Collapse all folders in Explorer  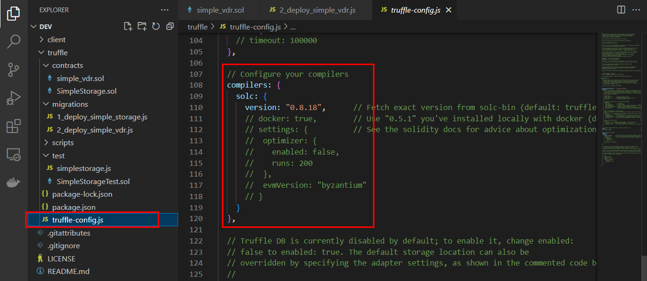[x=170, y=26]
